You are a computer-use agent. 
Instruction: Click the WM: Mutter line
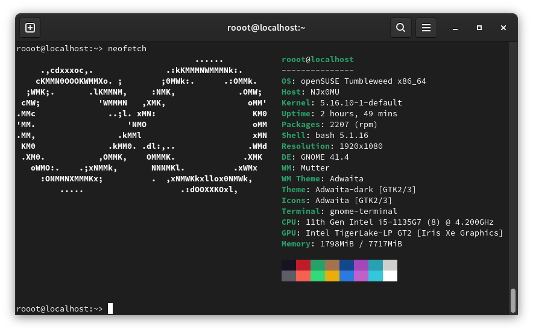click(305, 168)
